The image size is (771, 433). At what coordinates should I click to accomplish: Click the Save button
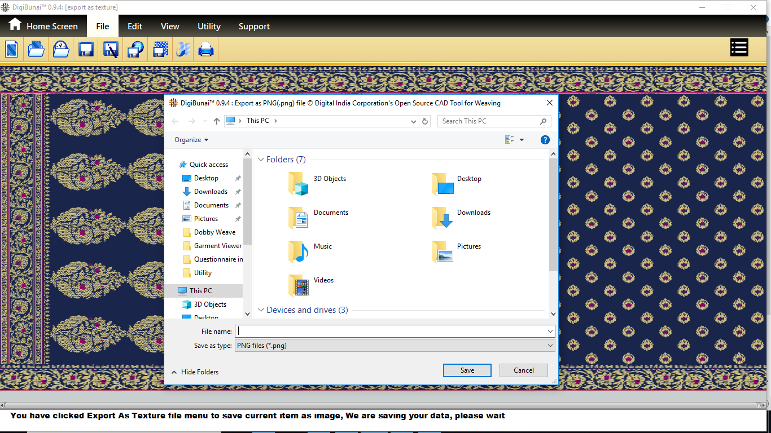click(467, 370)
